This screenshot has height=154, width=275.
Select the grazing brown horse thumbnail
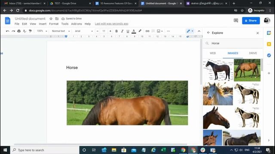coord(247,70)
